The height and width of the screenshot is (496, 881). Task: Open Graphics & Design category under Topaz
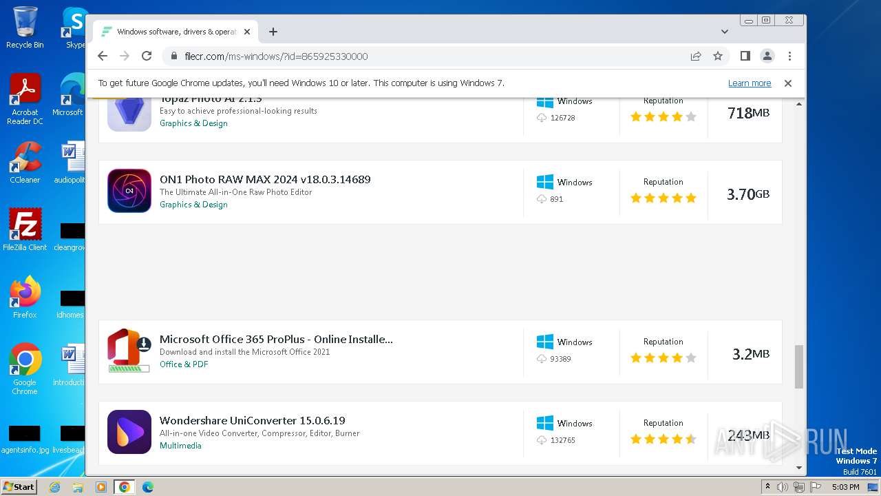click(x=193, y=123)
